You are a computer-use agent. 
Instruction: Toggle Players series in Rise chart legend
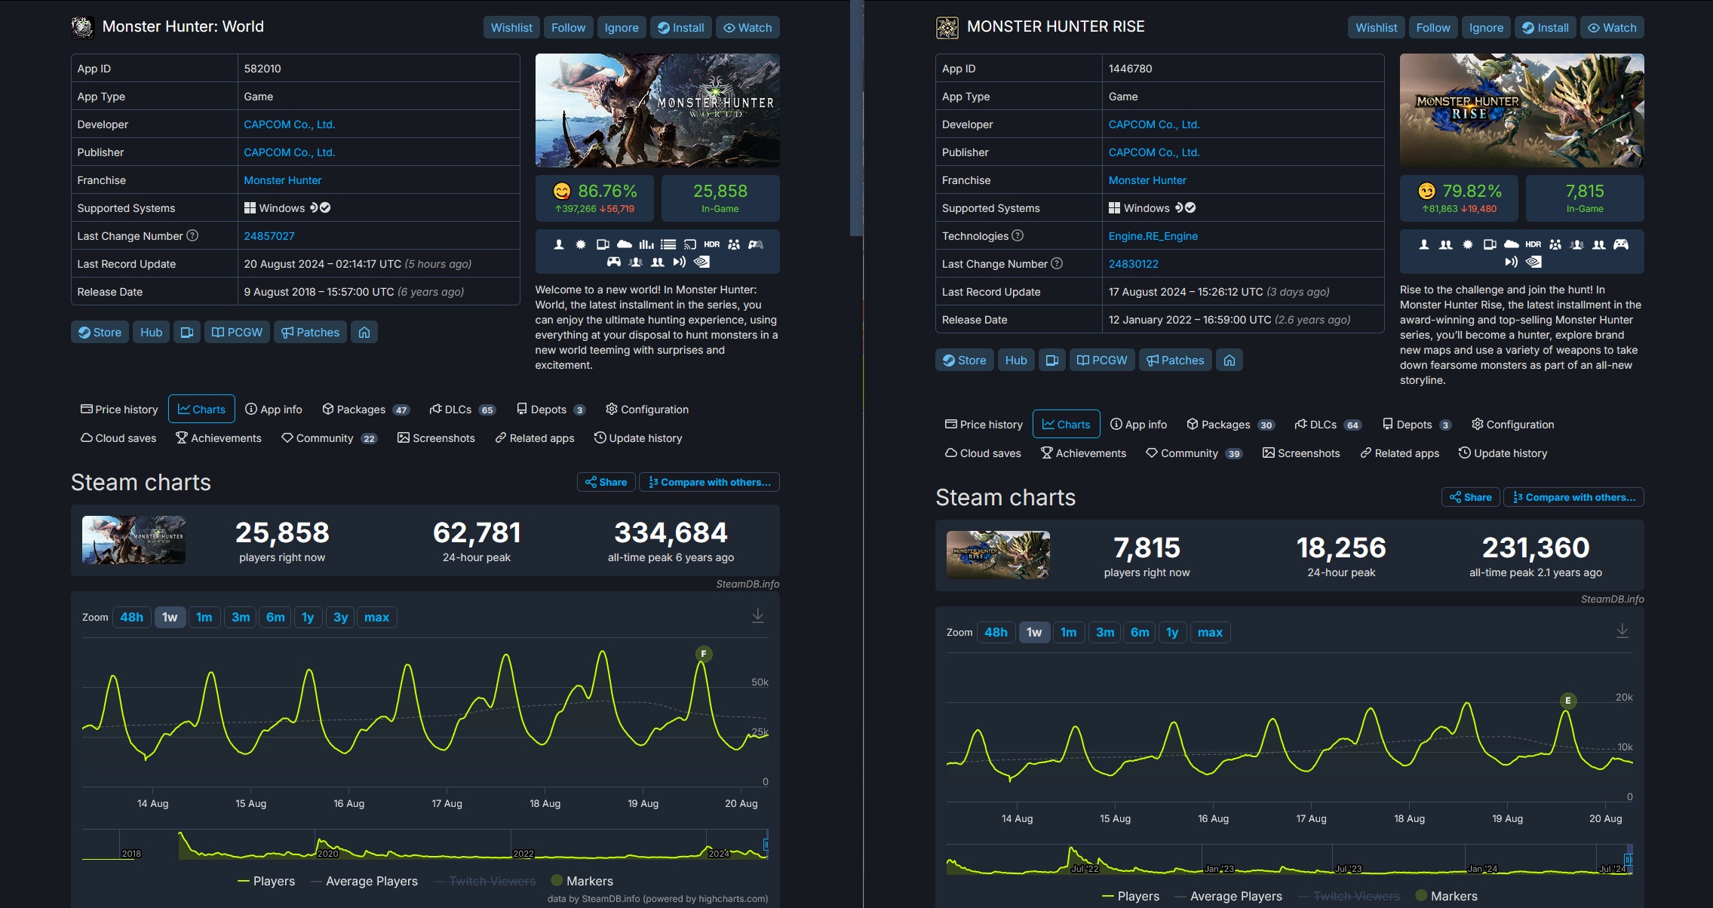click(1131, 896)
